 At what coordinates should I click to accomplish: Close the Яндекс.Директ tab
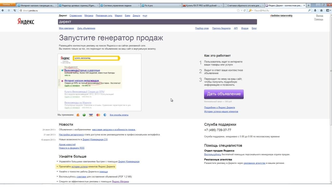click(304, 5)
